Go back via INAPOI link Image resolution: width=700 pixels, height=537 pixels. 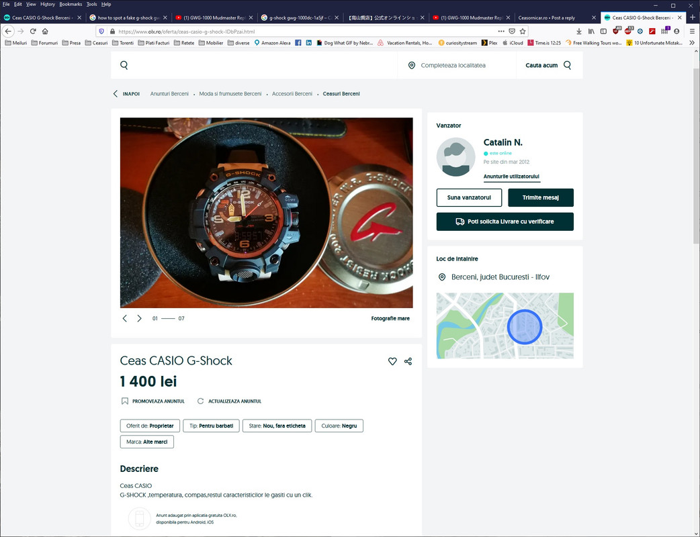click(x=126, y=94)
